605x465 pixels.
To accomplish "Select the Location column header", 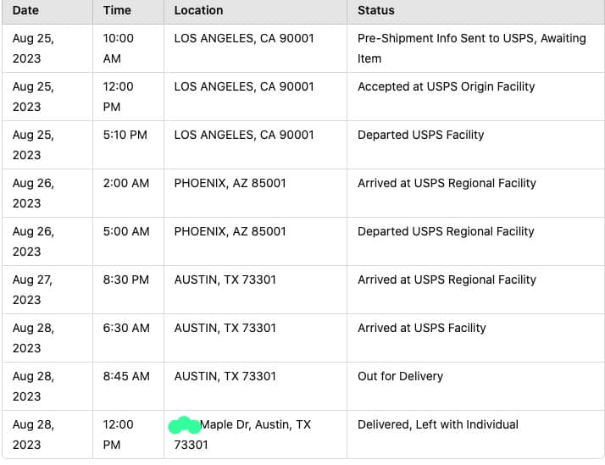I will 198,10.
